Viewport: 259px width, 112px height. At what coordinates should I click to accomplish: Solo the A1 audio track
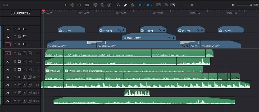tap(24, 53)
